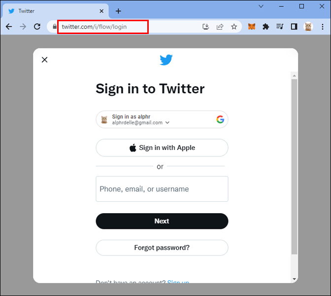Open the media controls playlist icon
Screen dimensions: 331x296
point(280,27)
